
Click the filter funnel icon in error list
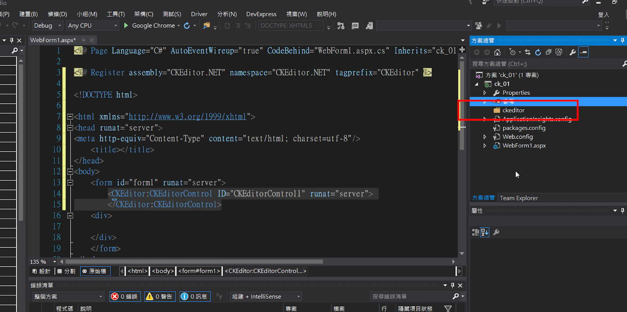[448, 308]
